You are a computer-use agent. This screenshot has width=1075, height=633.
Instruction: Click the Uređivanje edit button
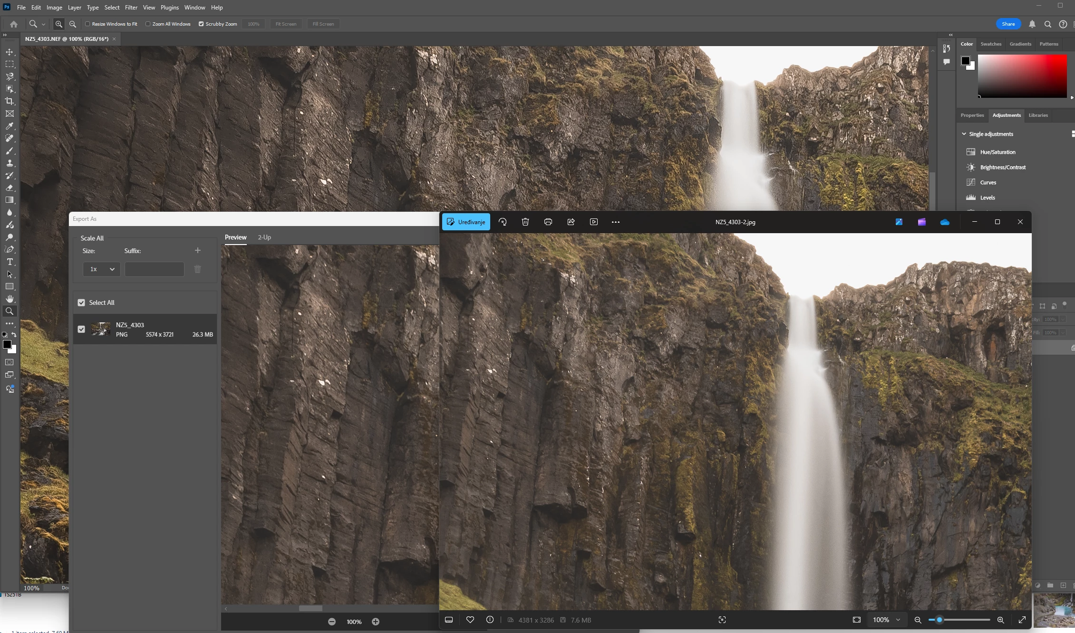tap(466, 222)
